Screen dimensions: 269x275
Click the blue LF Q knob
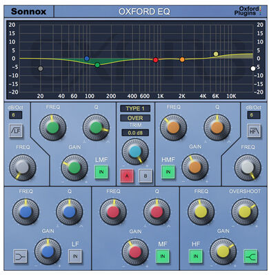(x=70, y=212)
